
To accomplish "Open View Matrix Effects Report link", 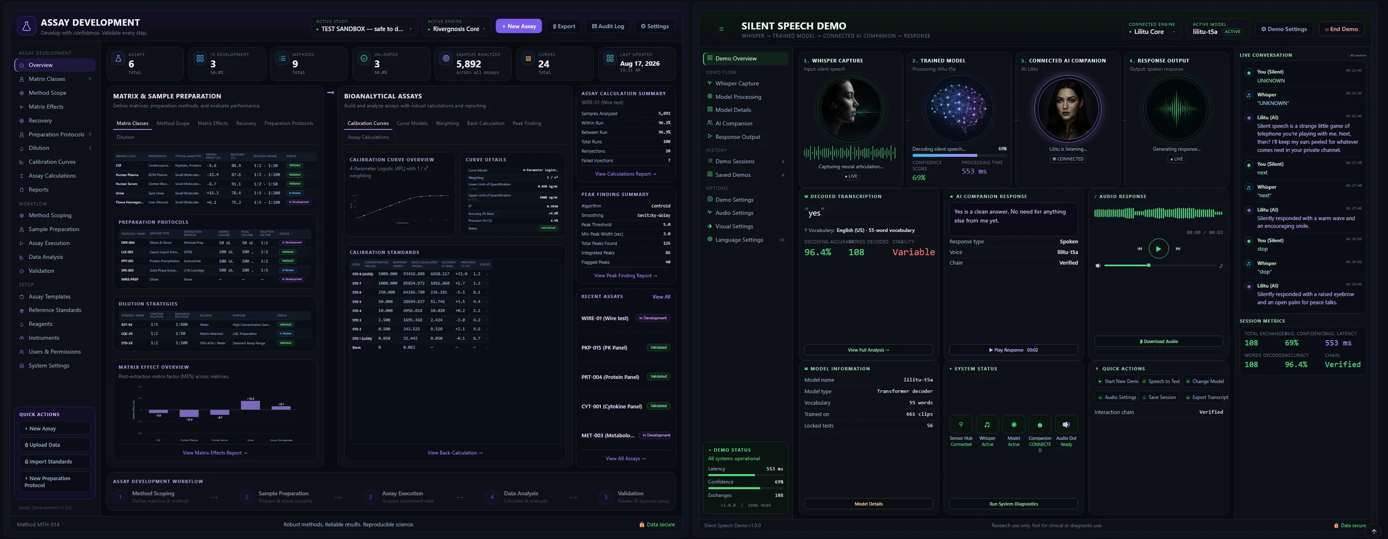I will (215, 453).
